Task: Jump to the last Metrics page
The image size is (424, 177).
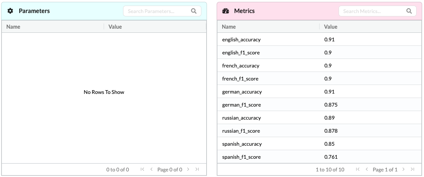Action: 412,170
